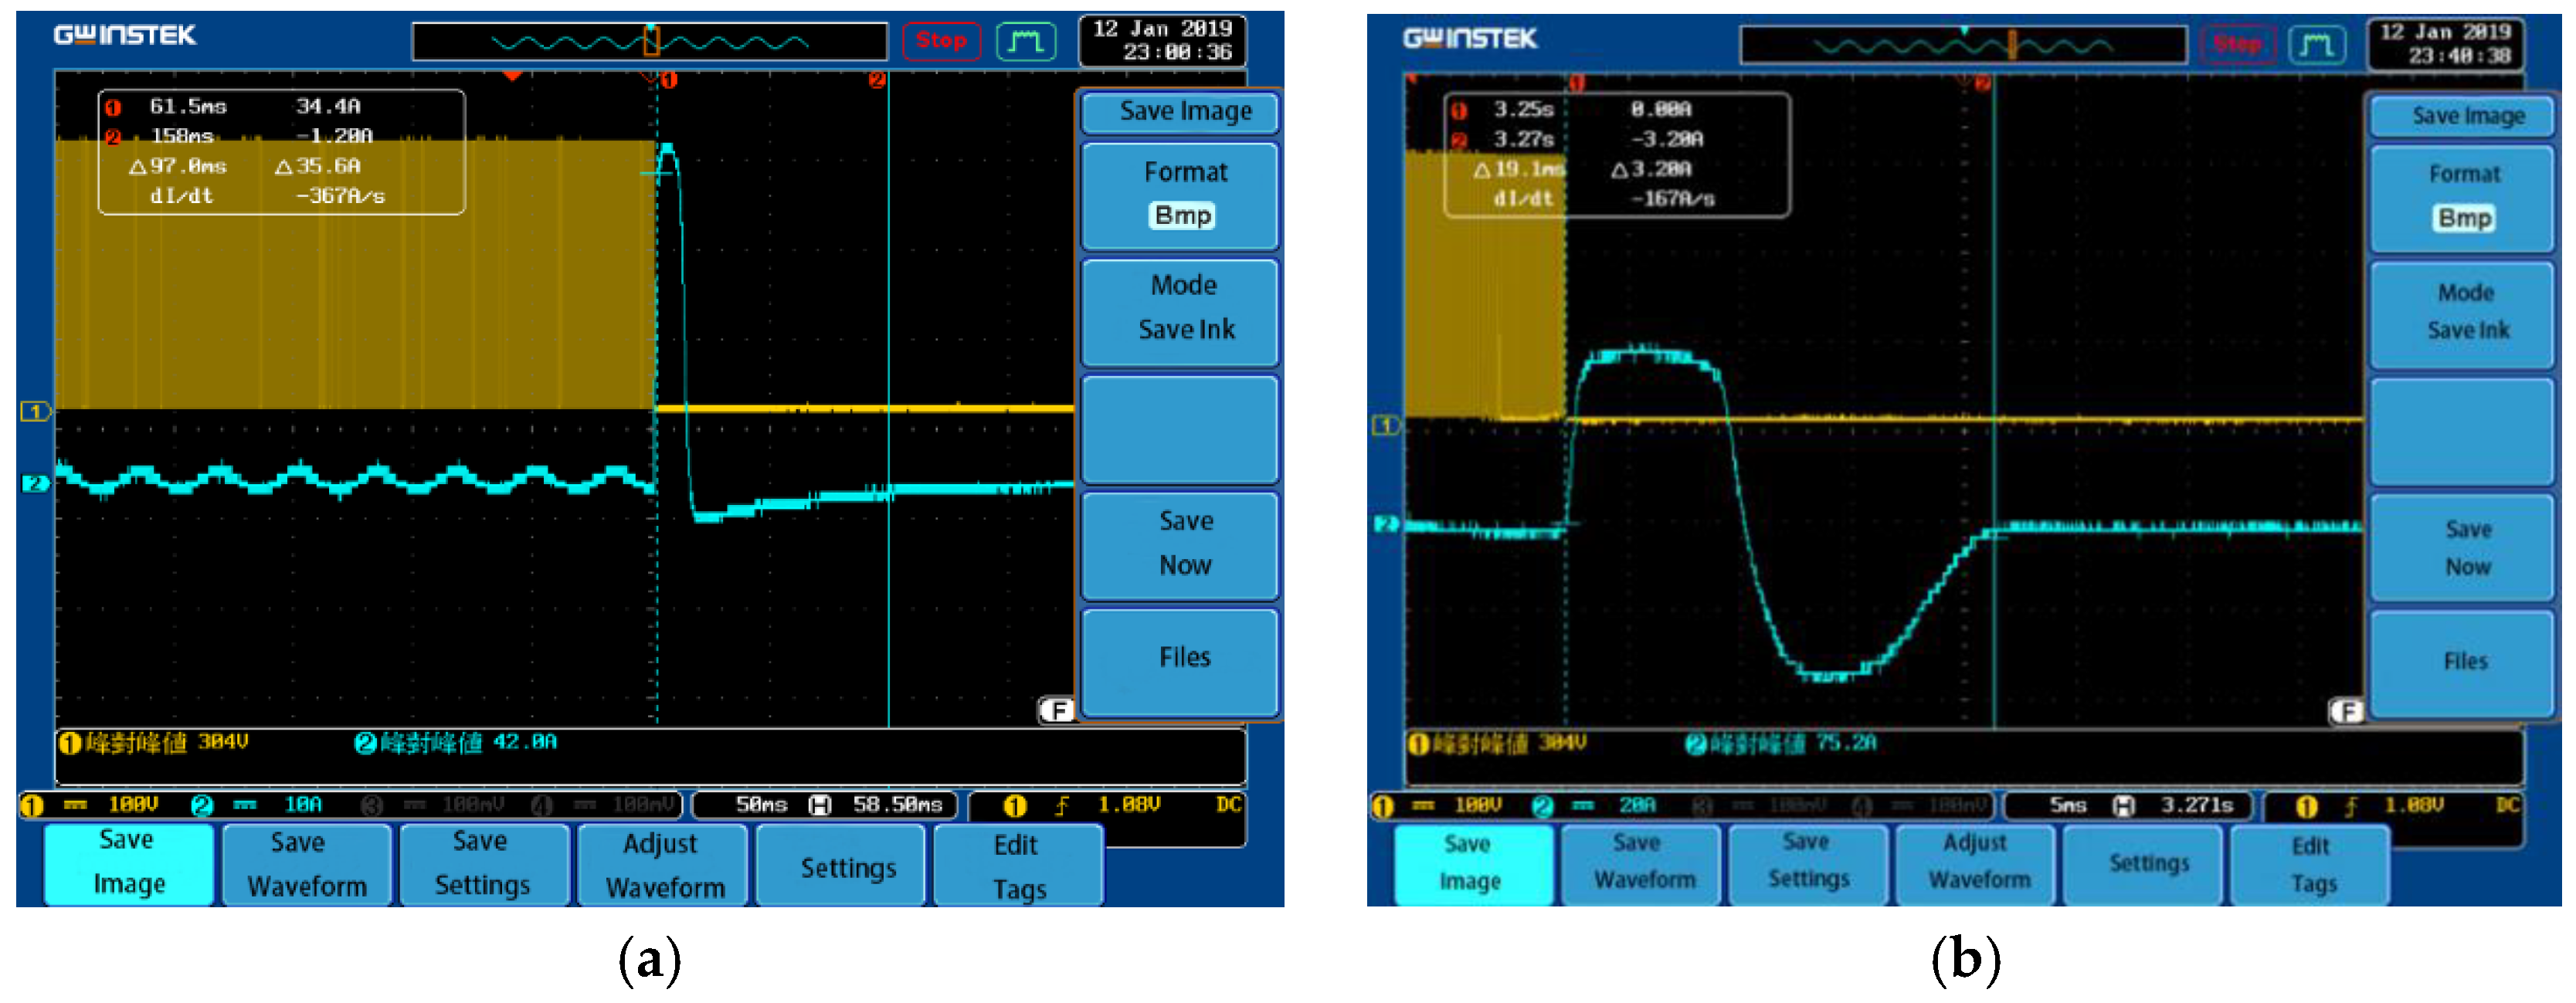The image size is (2576, 1003).
Task: Click the date and time display in scope (b)
Action: (x=2445, y=44)
